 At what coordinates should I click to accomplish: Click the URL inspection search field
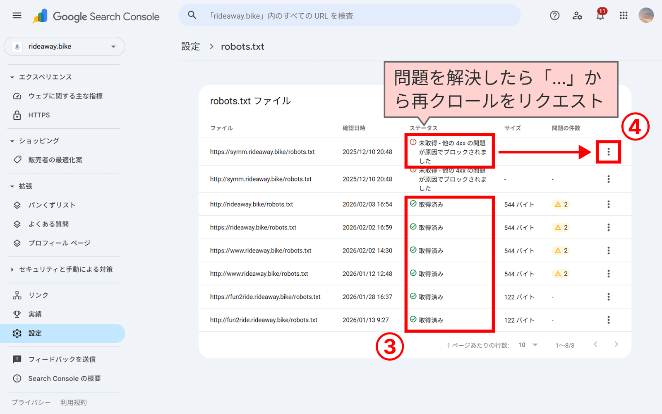click(350, 15)
